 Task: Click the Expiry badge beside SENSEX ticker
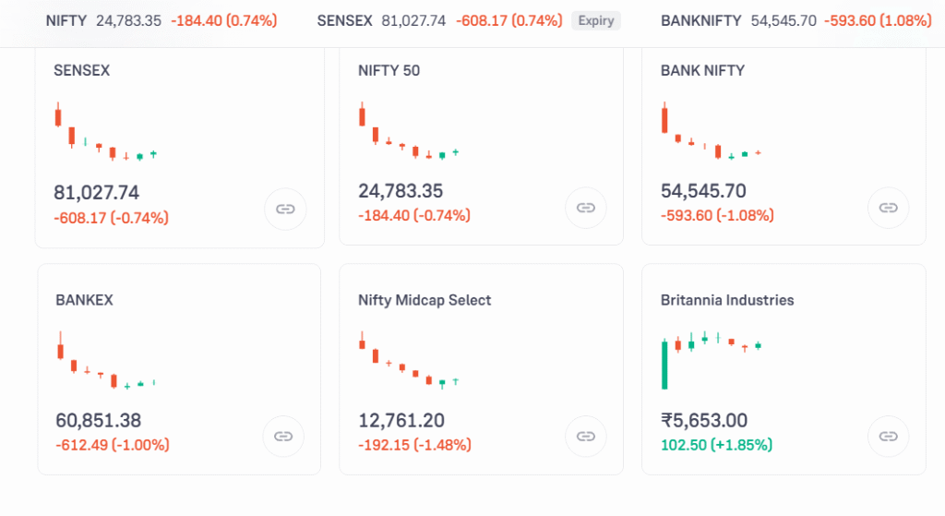coord(595,20)
